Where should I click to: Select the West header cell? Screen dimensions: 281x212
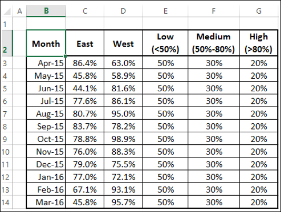point(123,43)
